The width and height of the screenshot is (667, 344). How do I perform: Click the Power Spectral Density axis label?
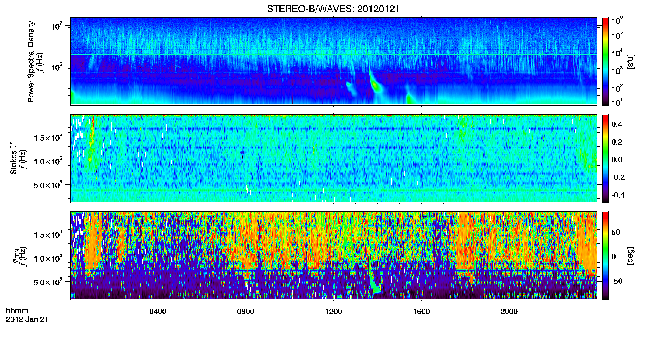point(31,61)
